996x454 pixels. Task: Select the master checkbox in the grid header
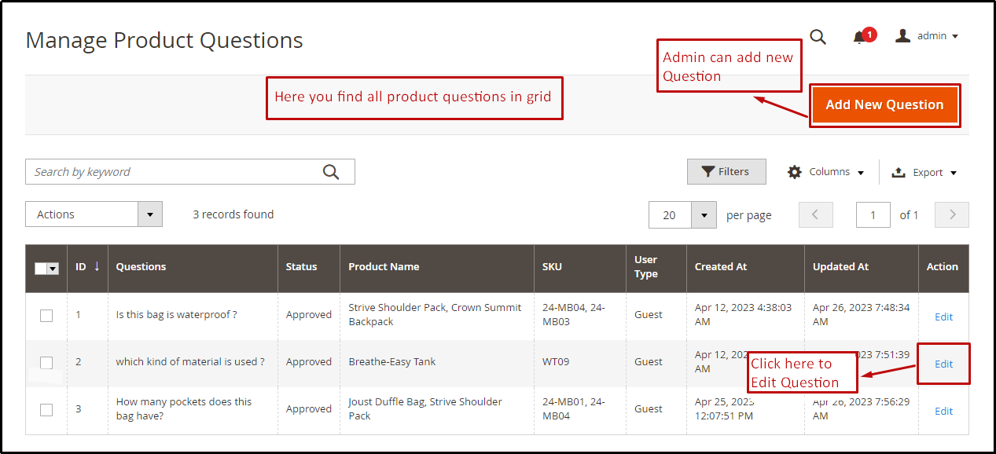42,268
